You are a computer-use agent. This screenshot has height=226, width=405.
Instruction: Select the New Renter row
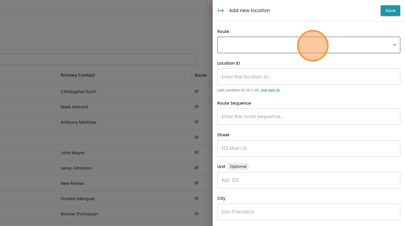click(72, 183)
